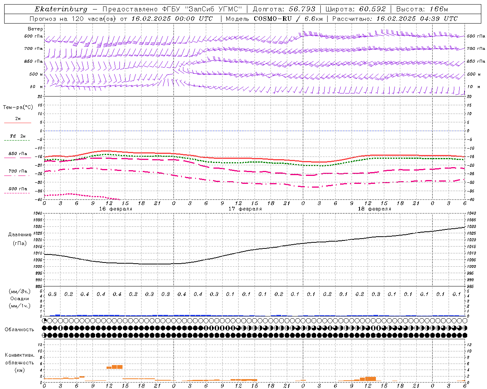The height and width of the screenshot is (389, 487).
Task: Click the 2м temperature legend line
Action: 18,123
